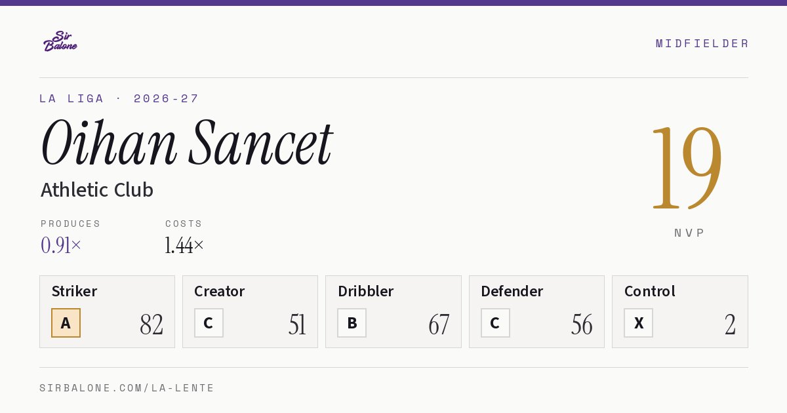
Task: Click the Athletic Club team name
Action: (x=97, y=190)
